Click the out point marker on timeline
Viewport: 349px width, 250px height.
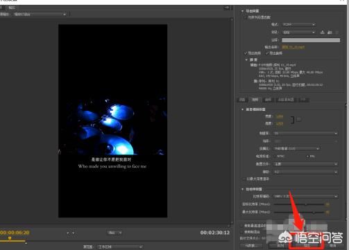[x=26, y=243]
